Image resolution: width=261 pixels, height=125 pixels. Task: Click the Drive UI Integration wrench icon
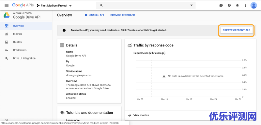click(7, 58)
